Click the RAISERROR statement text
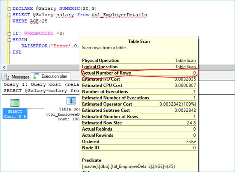Viewport: 235px width, 172px height. 50,46
